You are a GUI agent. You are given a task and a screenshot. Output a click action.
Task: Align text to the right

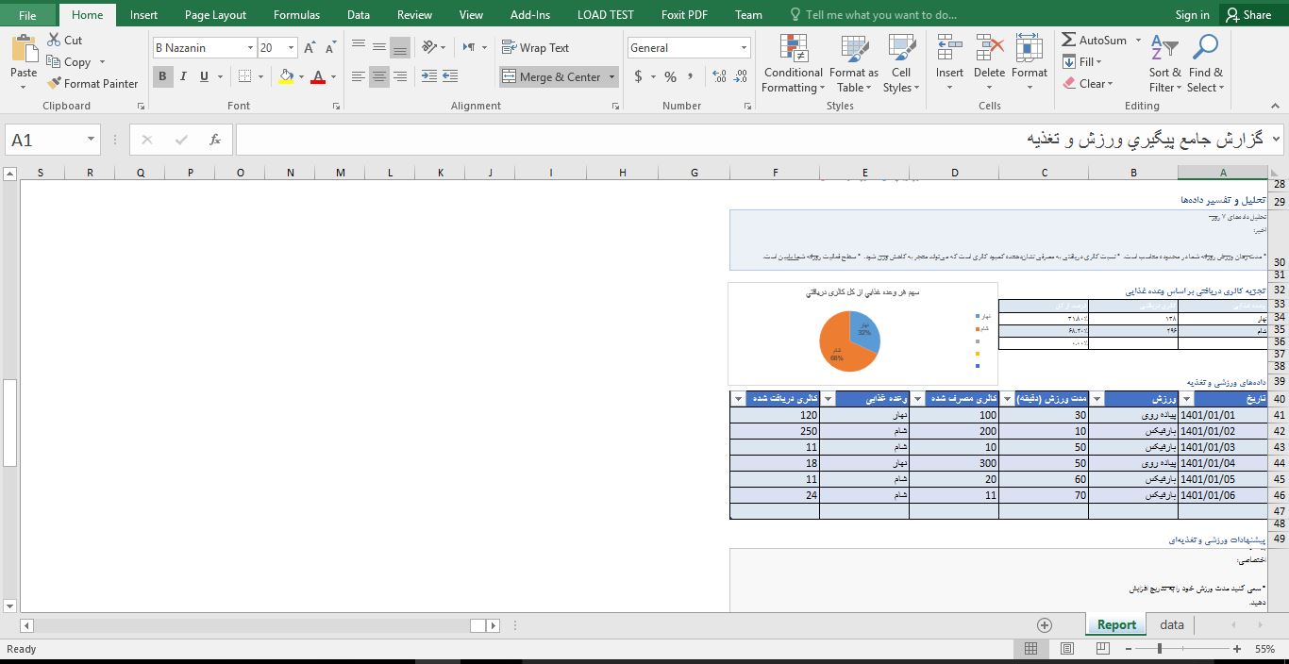coord(400,77)
